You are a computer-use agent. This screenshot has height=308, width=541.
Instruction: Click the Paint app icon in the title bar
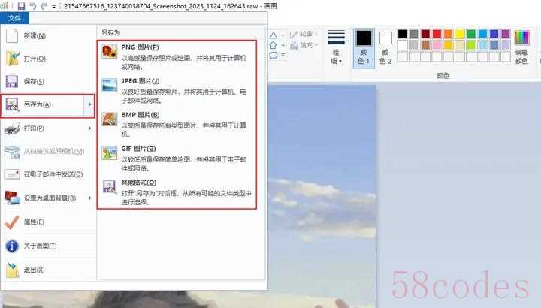[x=5, y=6]
